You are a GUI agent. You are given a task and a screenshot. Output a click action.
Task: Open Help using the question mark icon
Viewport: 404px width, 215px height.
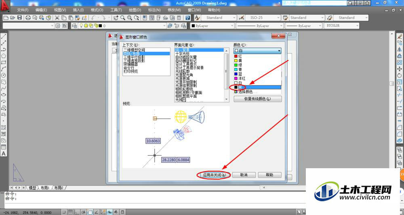coord(188,18)
